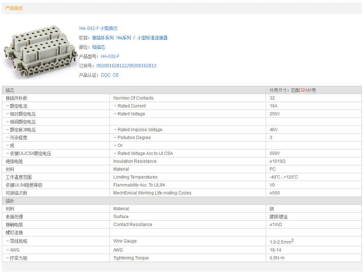Screen dimensions: 364x272
Task: Open the HA系列 breadcrumb link
Action: [125, 38]
